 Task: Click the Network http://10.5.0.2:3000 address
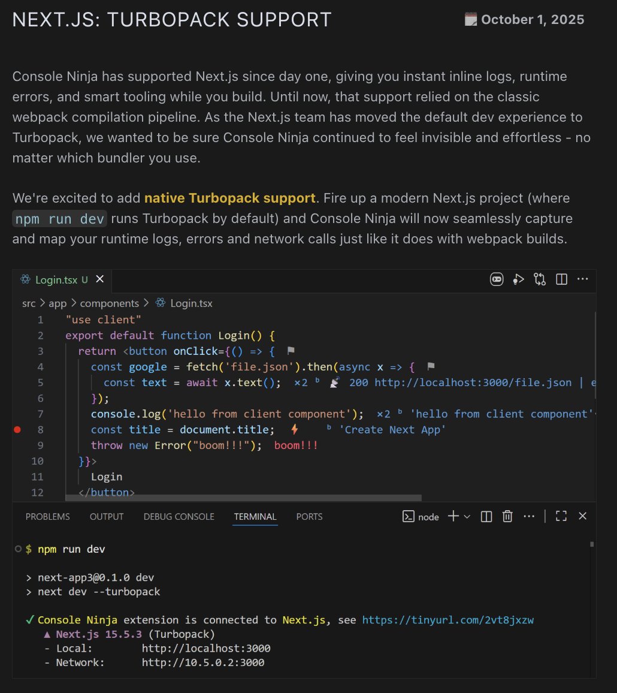pos(203,662)
